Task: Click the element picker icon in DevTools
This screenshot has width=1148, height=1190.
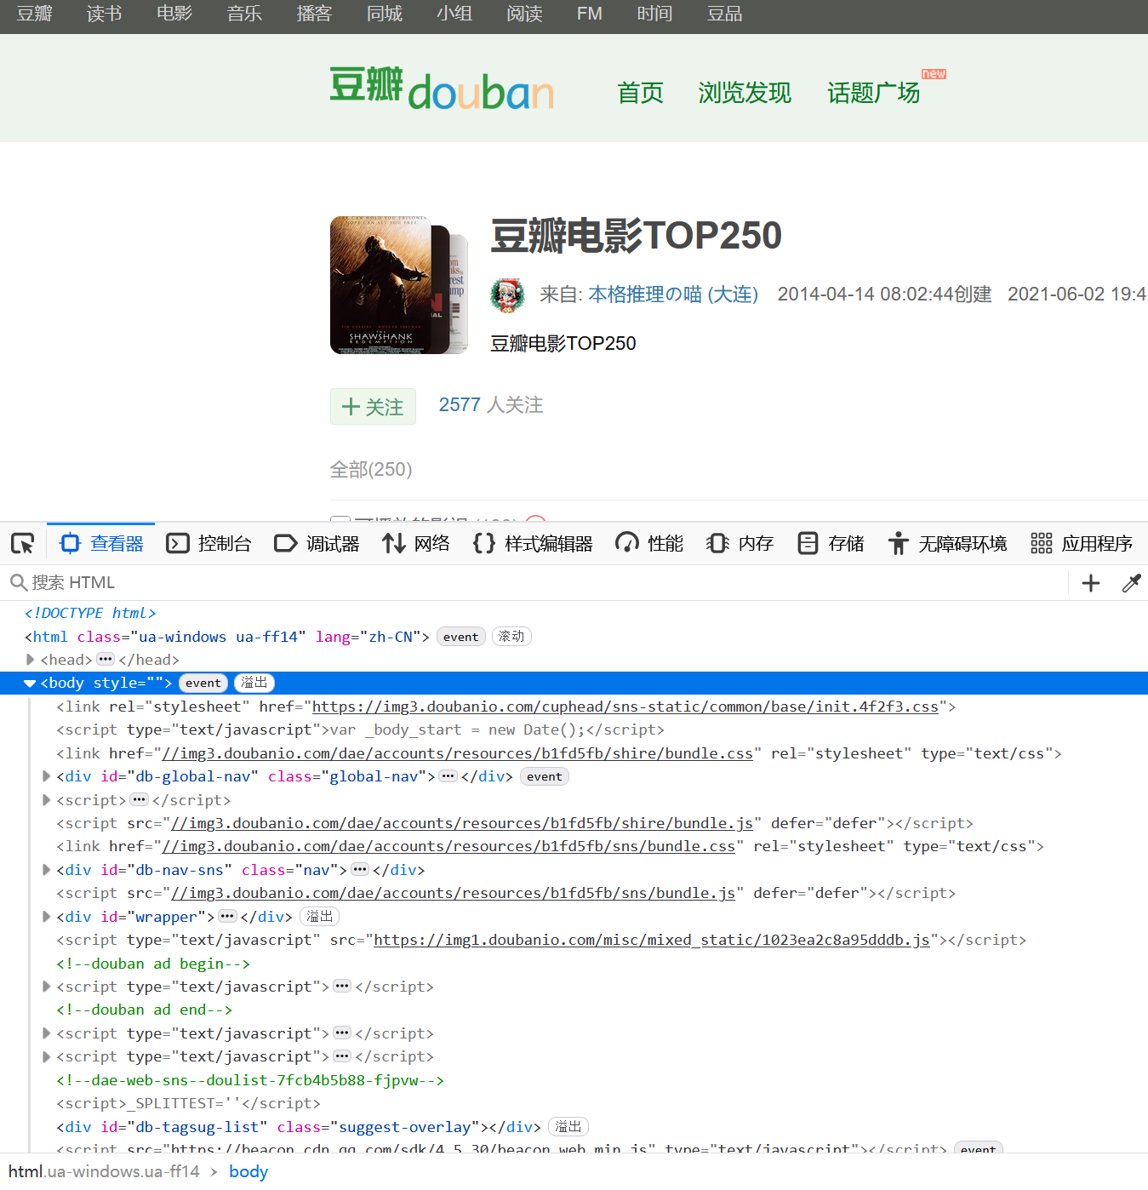Action: [22, 543]
